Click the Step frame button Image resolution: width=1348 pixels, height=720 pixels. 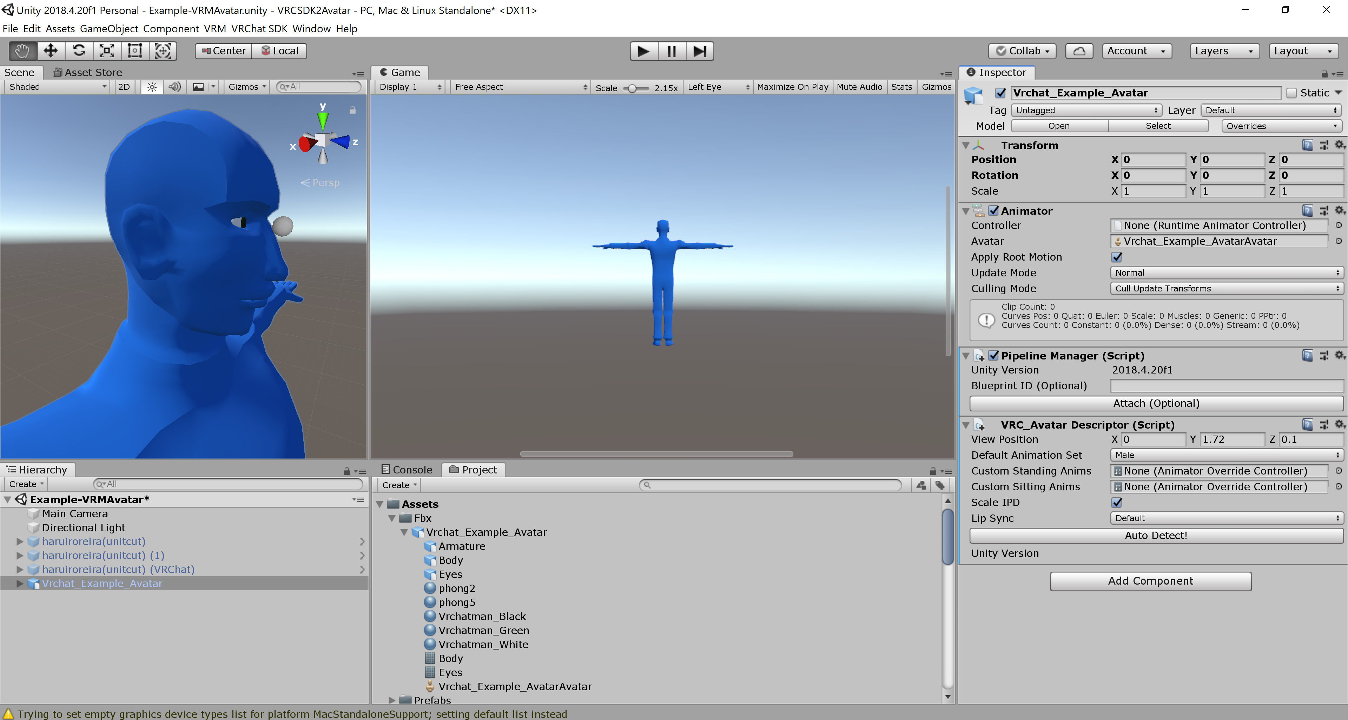tap(700, 51)
